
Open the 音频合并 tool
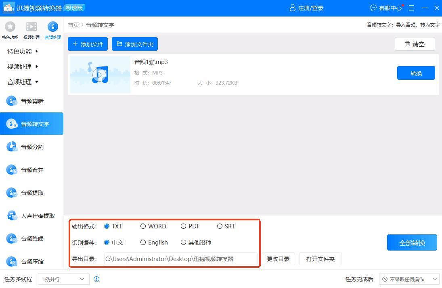click(x=32, y=170)
